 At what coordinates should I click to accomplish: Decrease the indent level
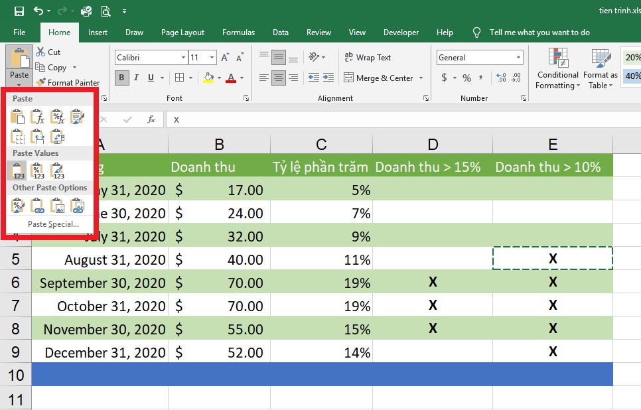tap(314, 77)
